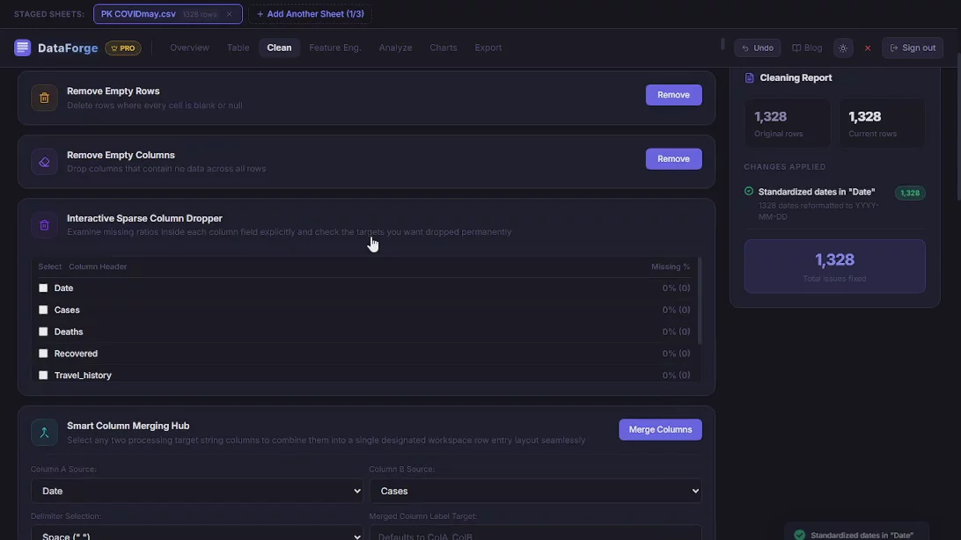Click Remove for Empty Columns
Screen dimensions: 961x540
pos(673,158)
